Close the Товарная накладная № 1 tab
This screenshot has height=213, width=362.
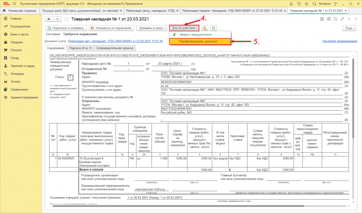346,11
